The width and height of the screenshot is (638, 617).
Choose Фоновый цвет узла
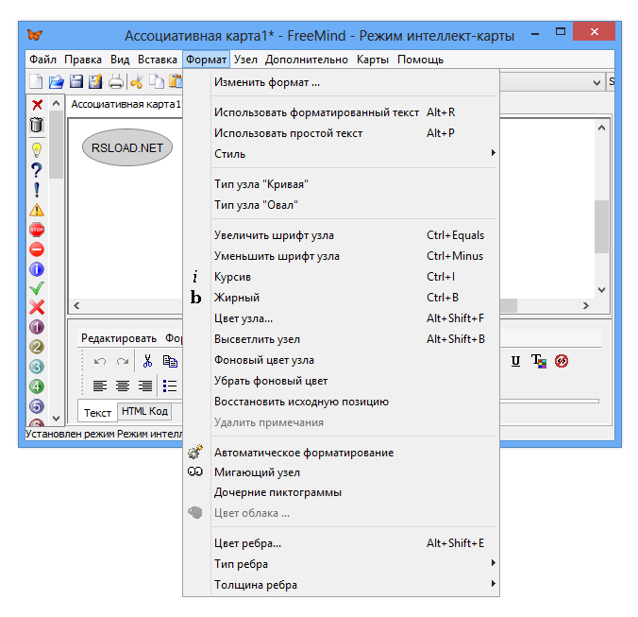[x=341, y=360]
